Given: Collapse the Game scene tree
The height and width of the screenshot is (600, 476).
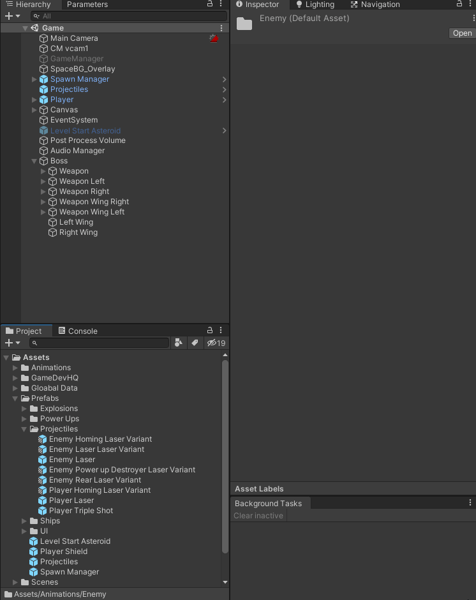Looking at the screenshot, I should 26,28.
